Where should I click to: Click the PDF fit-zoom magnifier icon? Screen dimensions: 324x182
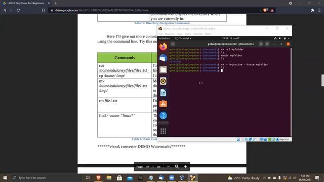(x=177, y=166)
